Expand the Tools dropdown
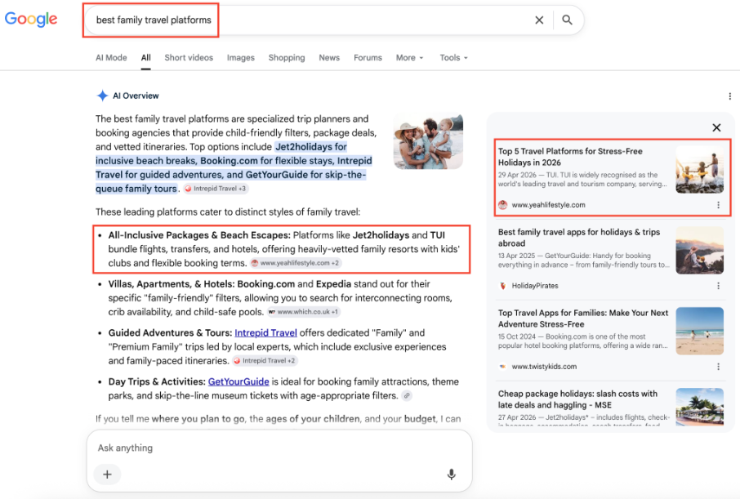Screen dimensions: 740x499 pyautogui.click(x=453, y=58)
